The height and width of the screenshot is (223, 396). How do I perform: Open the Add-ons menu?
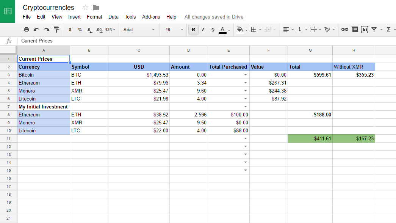tap(151, 17)
